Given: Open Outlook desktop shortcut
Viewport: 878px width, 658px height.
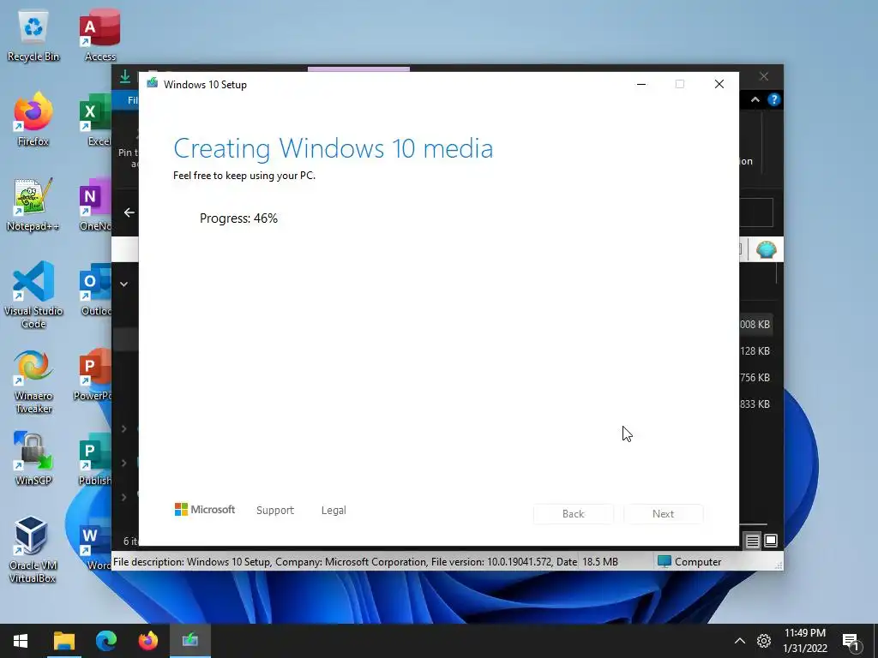Looking at the screenshot, I should coord(95,290).
